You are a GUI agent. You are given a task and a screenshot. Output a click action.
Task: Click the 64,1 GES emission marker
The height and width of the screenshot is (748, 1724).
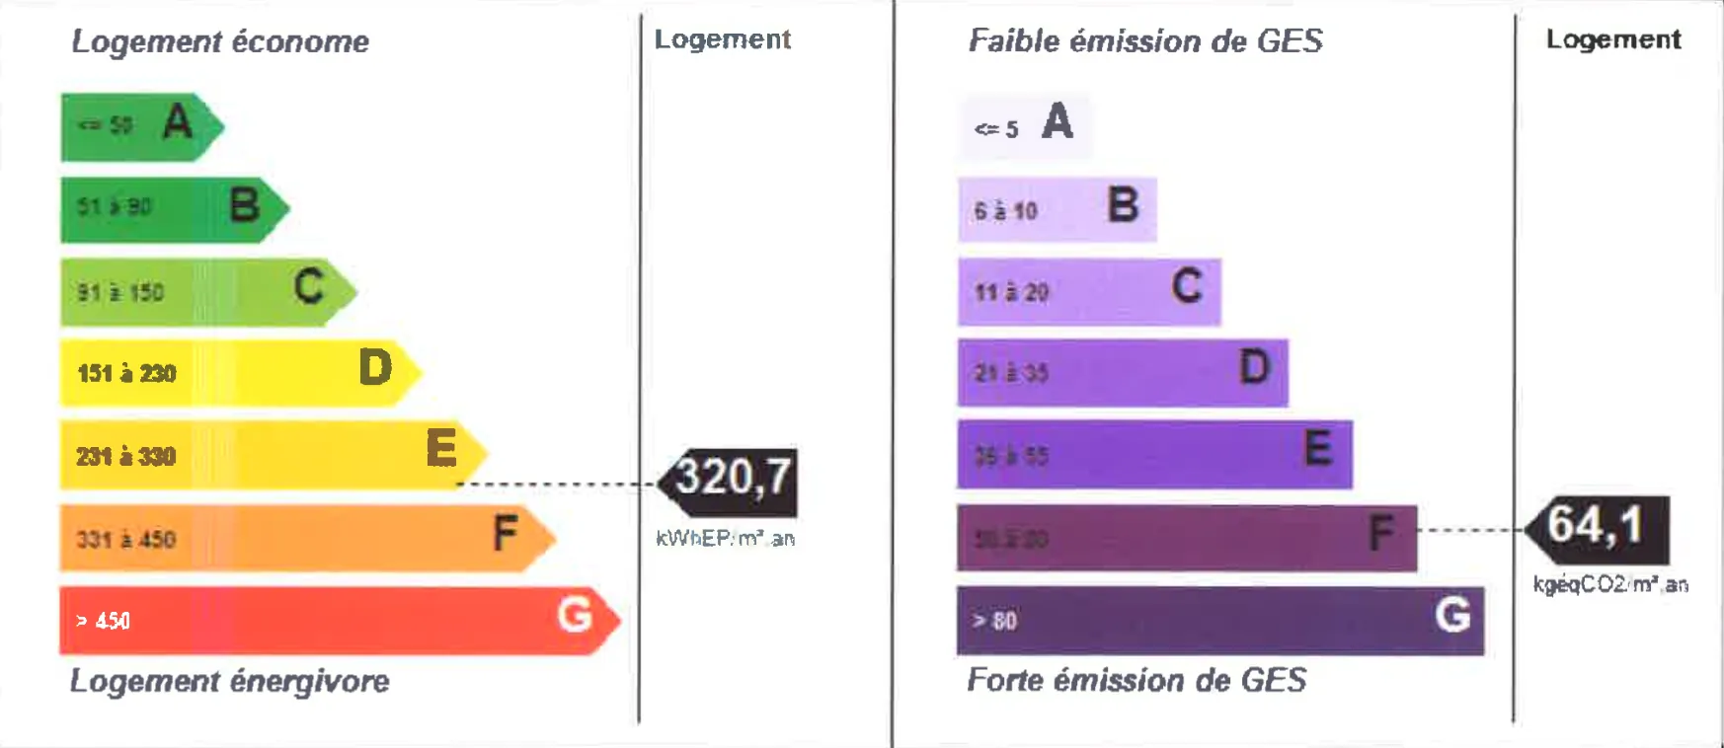pyautogui.click(x=1600, y=528)
